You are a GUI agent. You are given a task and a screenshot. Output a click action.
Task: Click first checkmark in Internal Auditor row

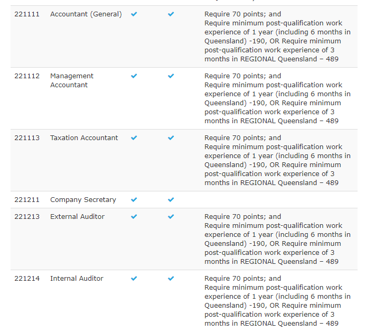(x=134, y=279)
